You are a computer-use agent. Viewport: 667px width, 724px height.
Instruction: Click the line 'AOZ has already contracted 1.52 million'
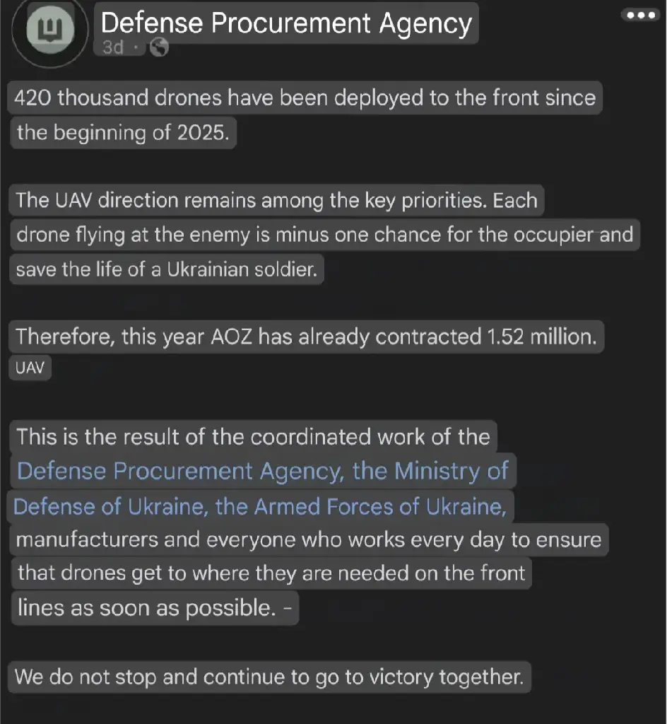[x=306, y=337]
